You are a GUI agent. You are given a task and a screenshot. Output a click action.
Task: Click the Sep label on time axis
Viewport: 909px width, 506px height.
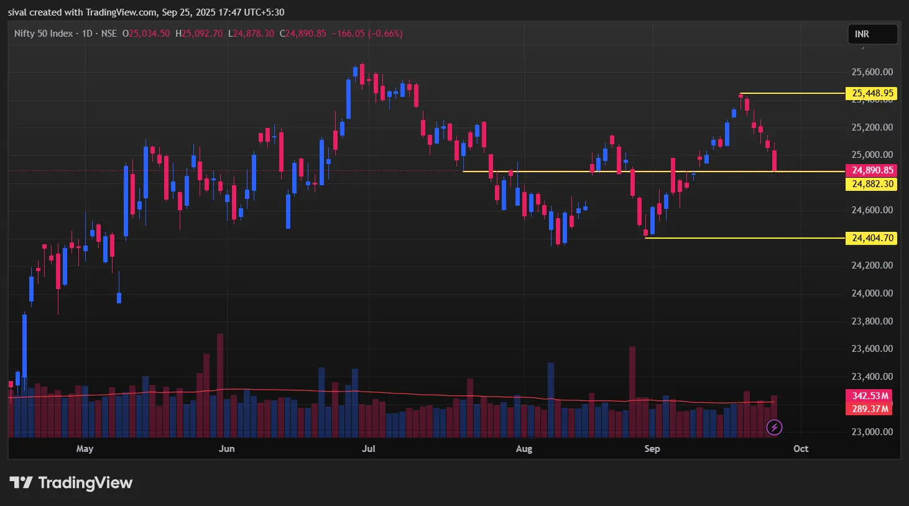click(652, 449)
